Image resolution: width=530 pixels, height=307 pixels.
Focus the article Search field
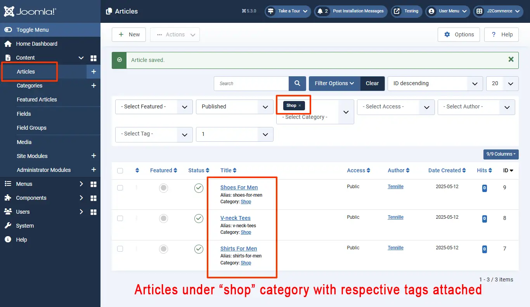click(251, 83)
